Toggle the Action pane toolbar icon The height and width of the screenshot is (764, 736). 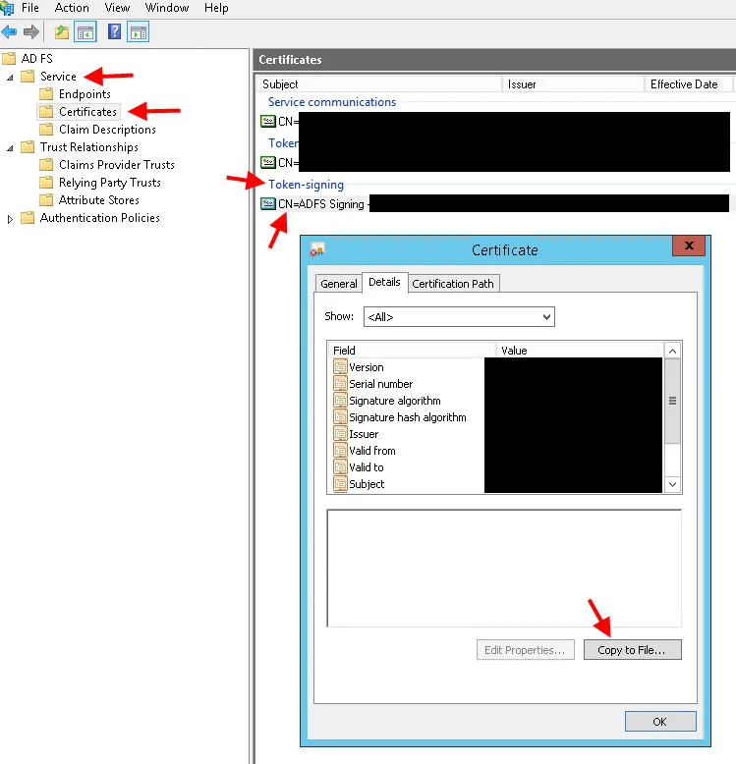point(138,32)
